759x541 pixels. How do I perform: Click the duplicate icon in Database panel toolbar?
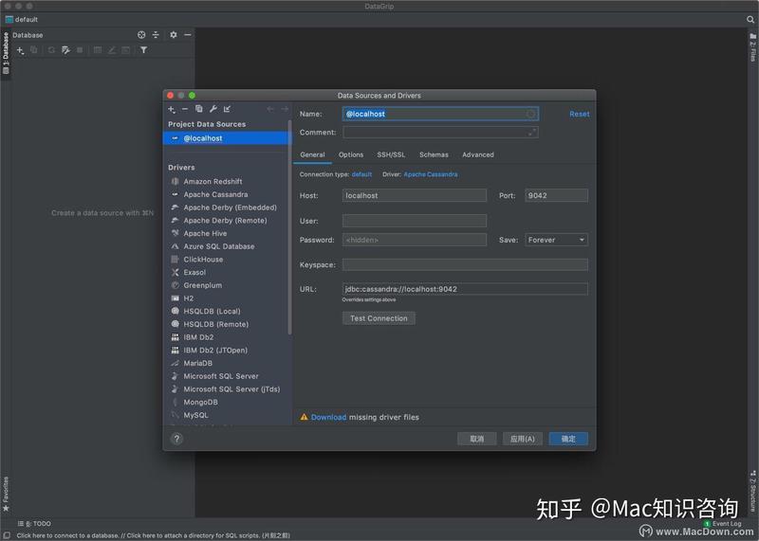point(34,50)
